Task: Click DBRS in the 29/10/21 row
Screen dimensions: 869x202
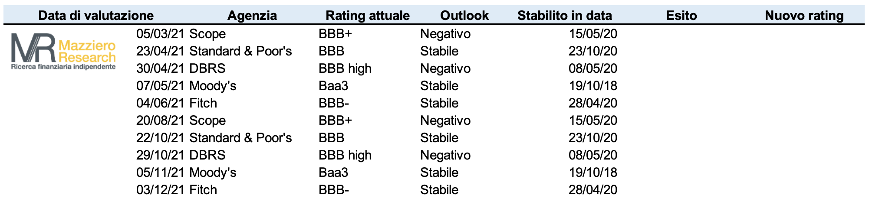Action: (x=207, y=155)
